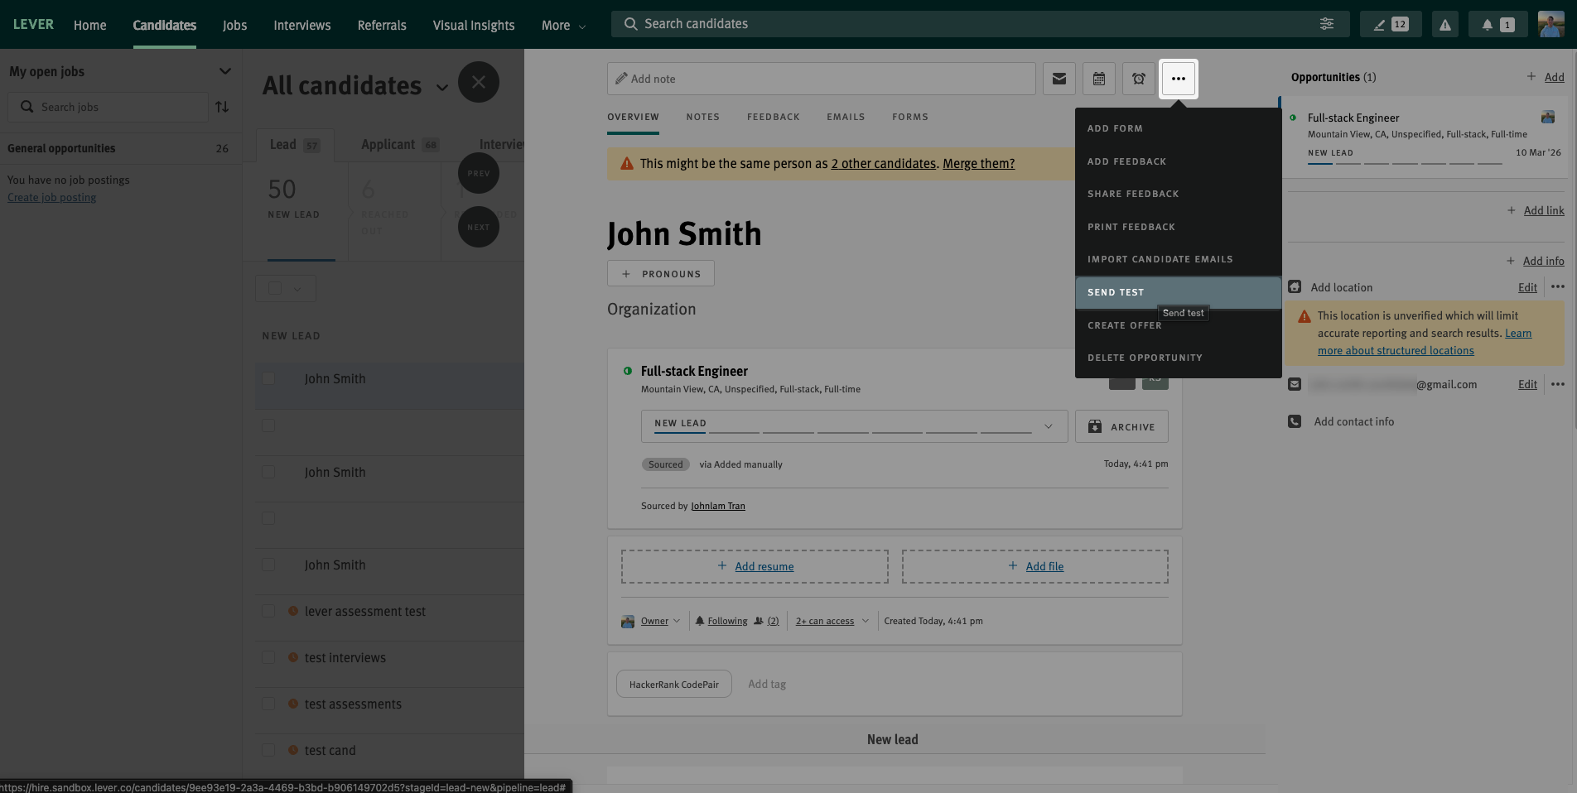Image resolution: width=1577 pixels, height=793 pixels.
Task: Click the Merge them? link
Action: click(978, 164)
